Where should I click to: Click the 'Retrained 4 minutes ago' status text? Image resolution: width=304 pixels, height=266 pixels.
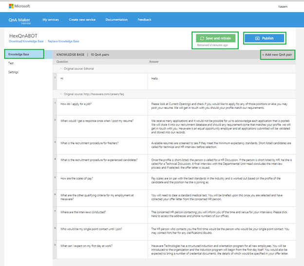click(212, 45)
